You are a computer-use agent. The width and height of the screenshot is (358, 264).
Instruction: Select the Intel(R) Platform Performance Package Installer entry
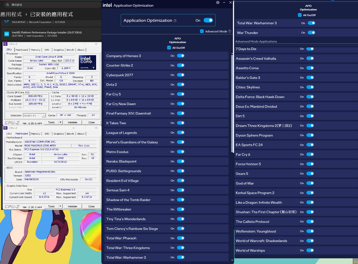coord(51,34)
